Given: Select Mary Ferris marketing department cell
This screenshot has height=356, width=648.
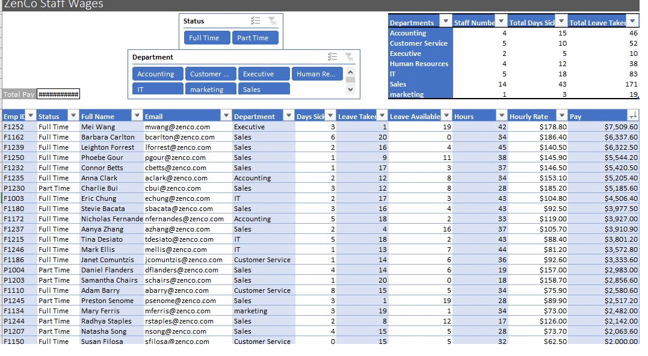Looking at the screenshot, I should (x=264, y=311).
